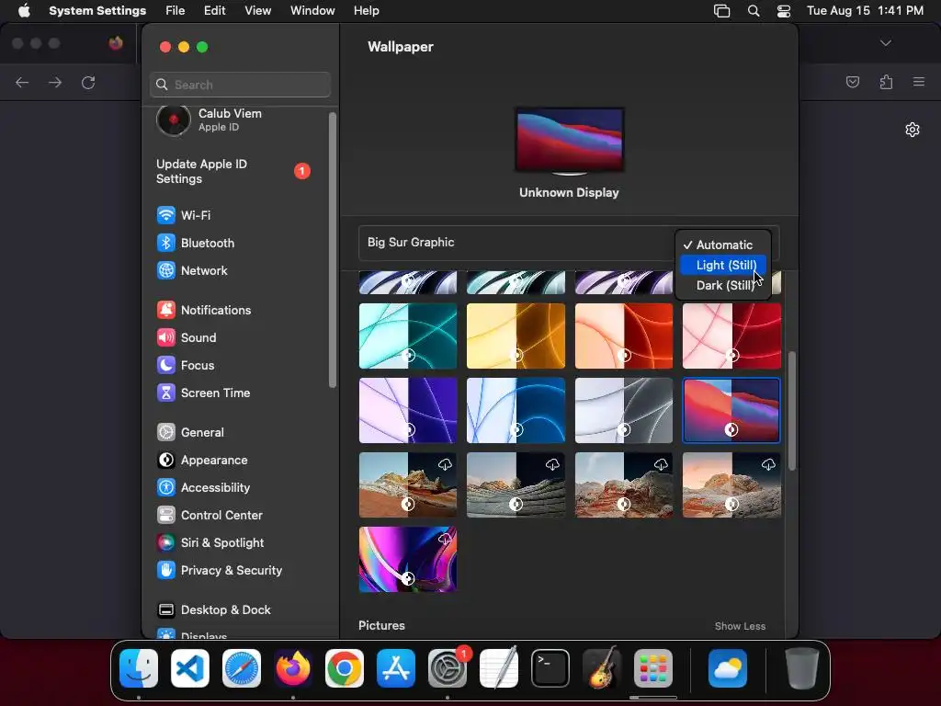Select yellow-orange macOS graphic wallpaper
This screenshot has width=941, height=706.
516,336
